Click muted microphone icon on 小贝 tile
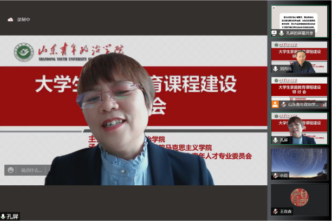 (275, 176)
